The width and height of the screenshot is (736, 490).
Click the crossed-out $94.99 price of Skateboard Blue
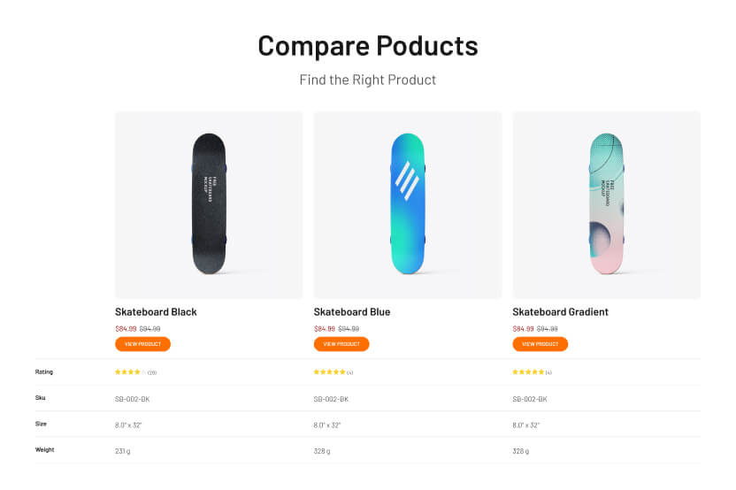point(349,329)
